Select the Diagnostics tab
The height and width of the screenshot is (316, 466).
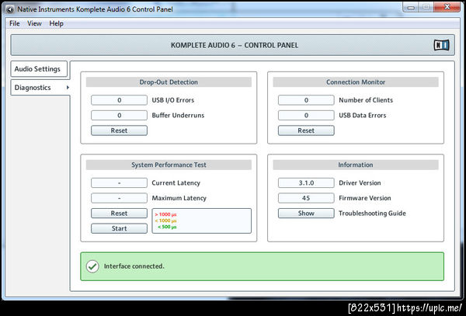coord(40,88)
